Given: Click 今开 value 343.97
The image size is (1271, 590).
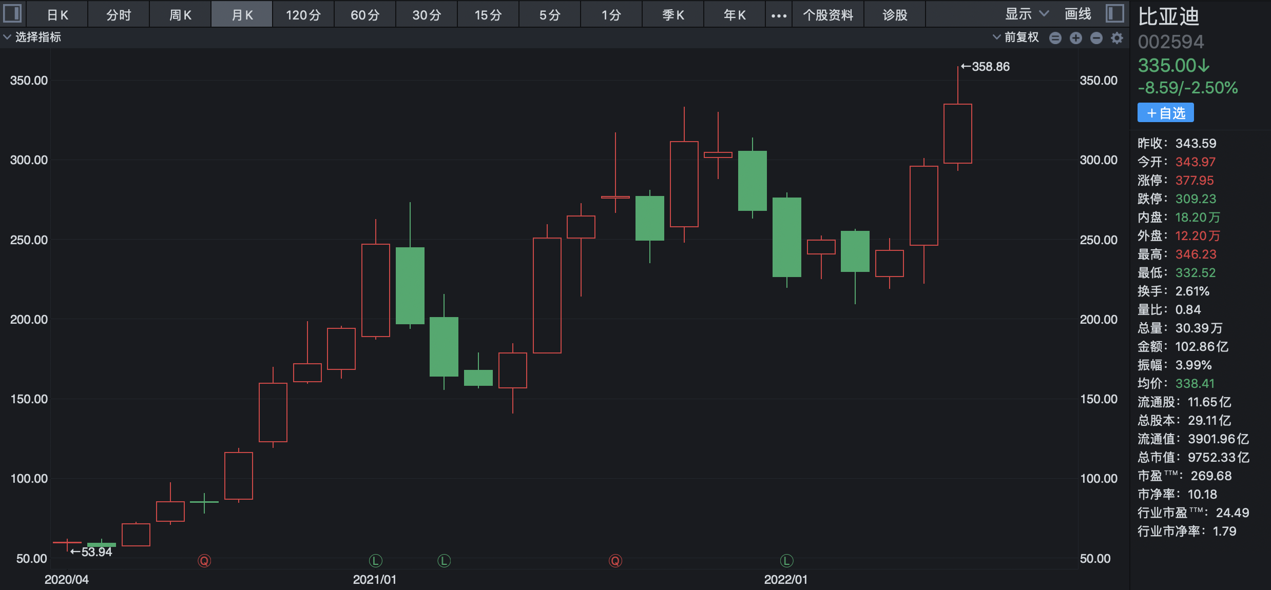Looking at the screenshot, I should (1196, 162).
